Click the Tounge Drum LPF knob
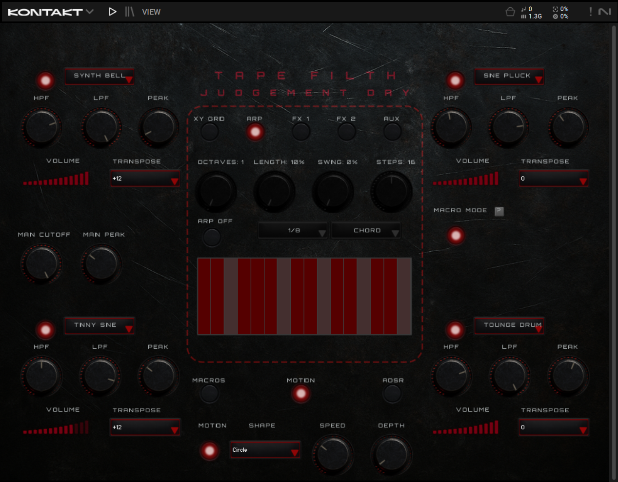The image size is (618, 482). click(510, 376)
